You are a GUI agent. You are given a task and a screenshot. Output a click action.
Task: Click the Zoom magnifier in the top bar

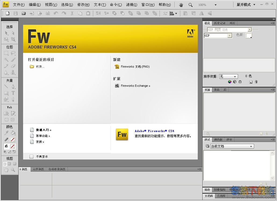[190, 5]
